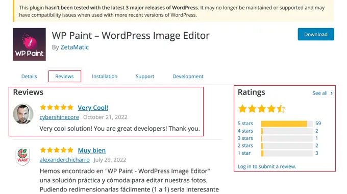The width and height of the screenshot is (347, 194).
Task: Open the 'Very Cool!' review title
Action: pyautogui.click(x=93, y=108)
